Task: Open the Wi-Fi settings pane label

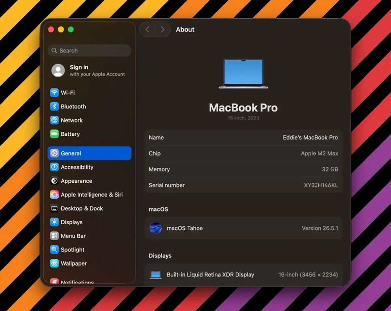Action: click(68, 93)
